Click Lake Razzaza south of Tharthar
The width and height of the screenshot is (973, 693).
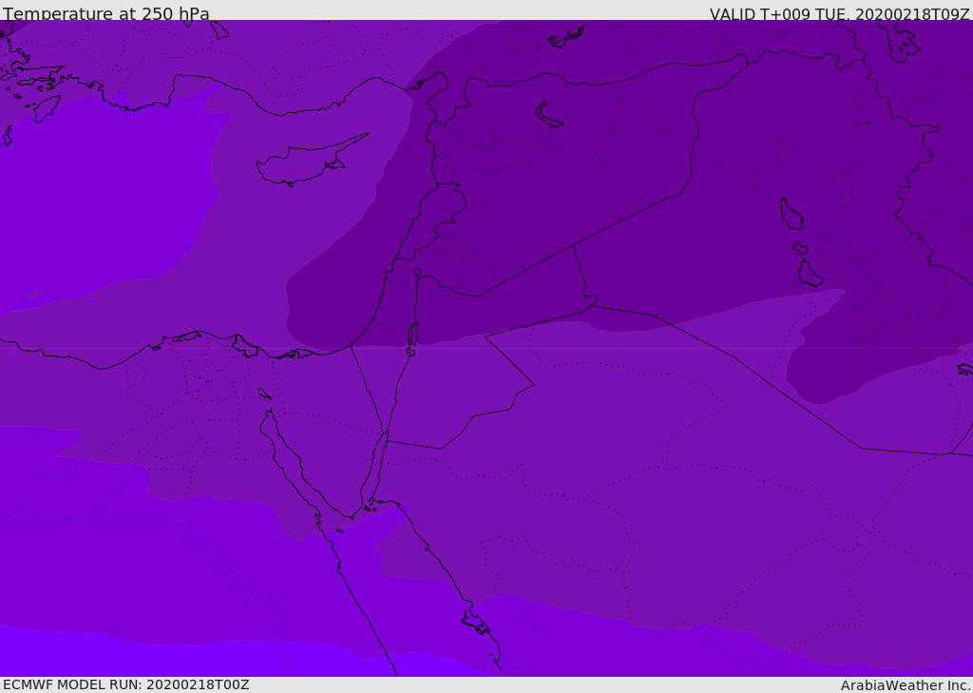click(810, 274)
